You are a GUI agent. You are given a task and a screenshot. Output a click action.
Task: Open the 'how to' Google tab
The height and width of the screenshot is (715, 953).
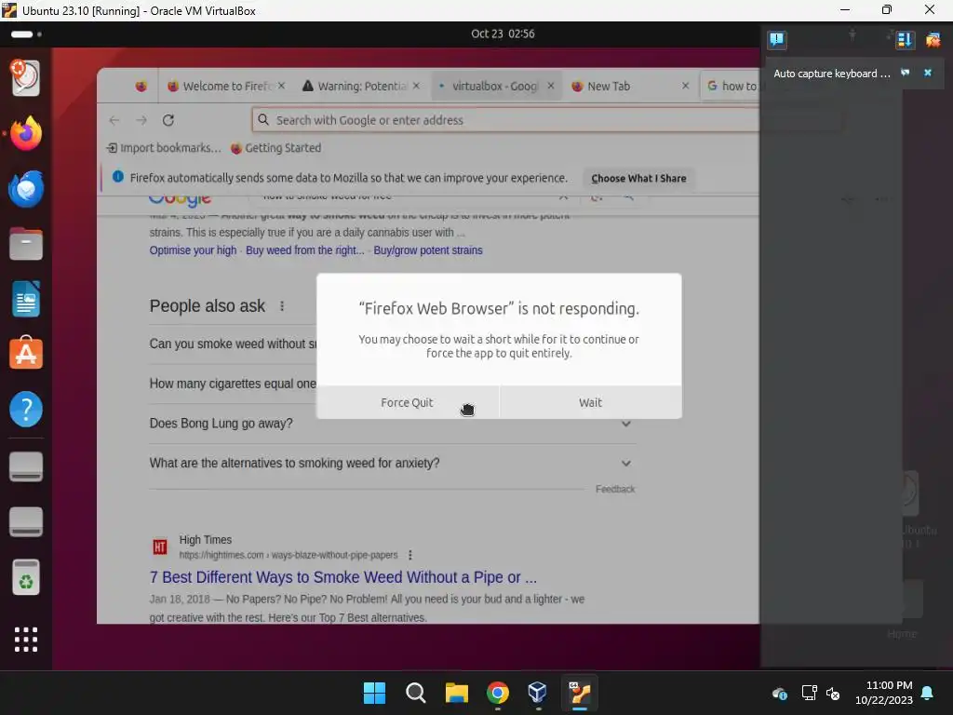[732, 87]
